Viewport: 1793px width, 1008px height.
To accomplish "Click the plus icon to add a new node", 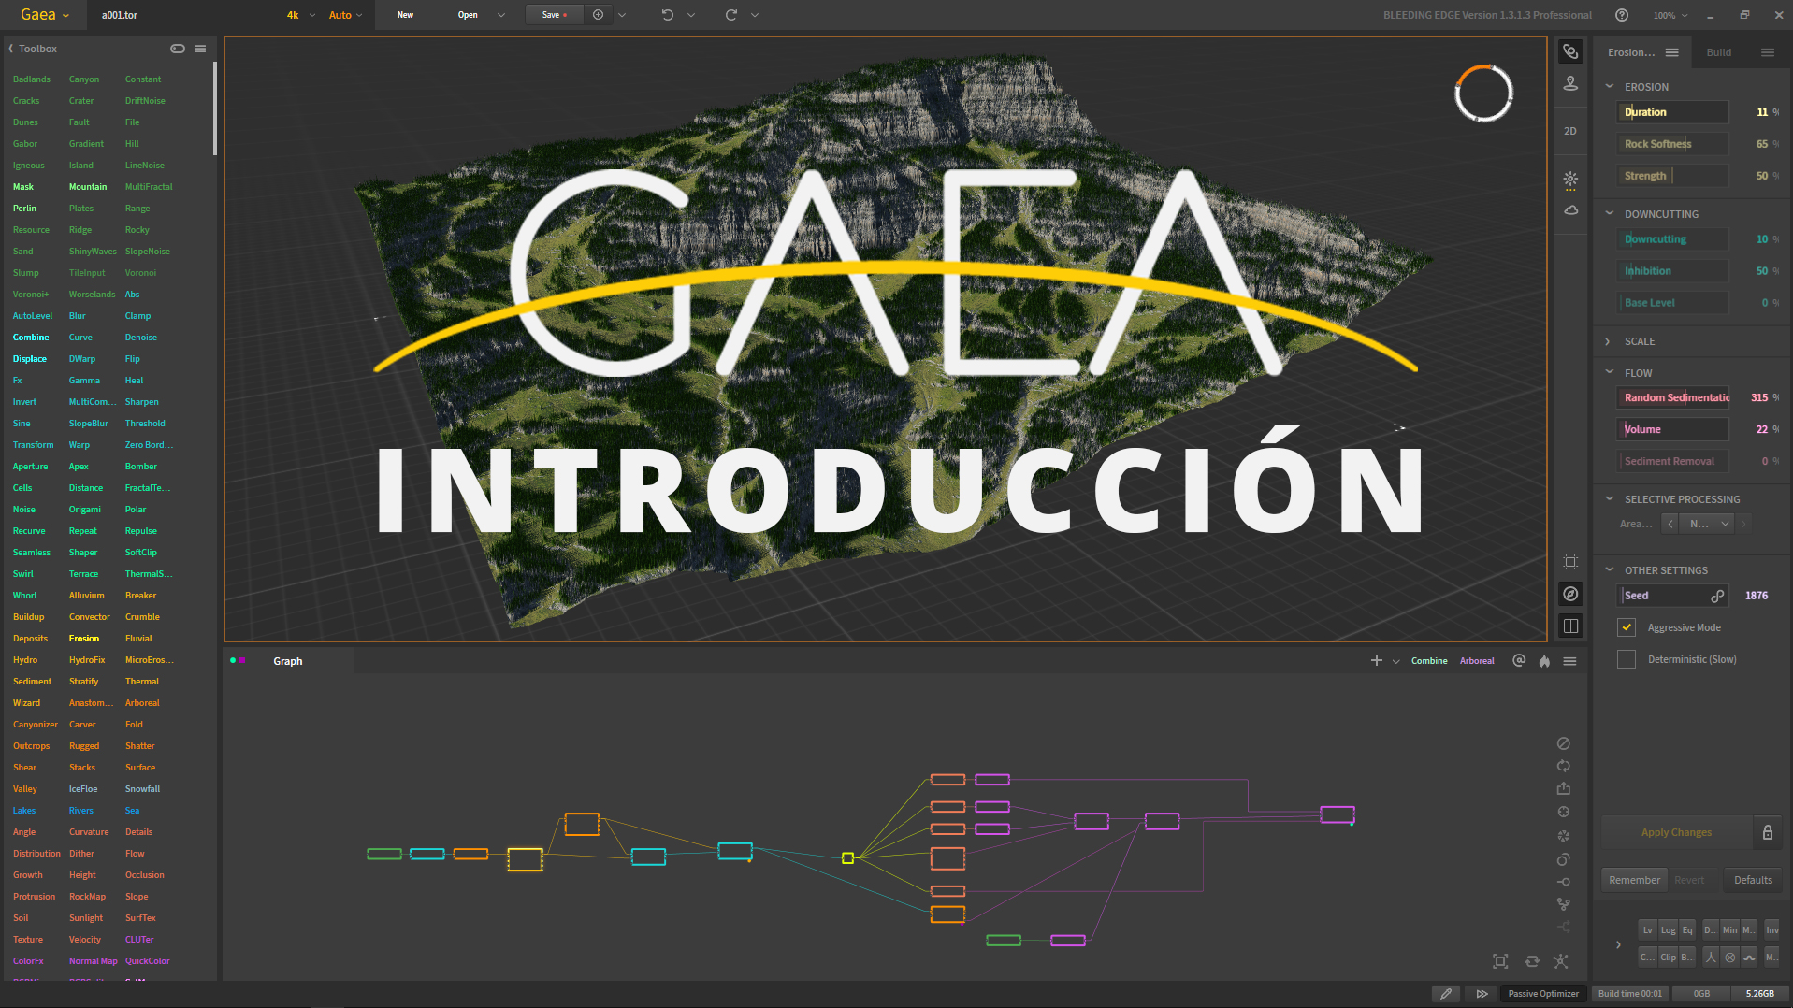I will 1377,660.
